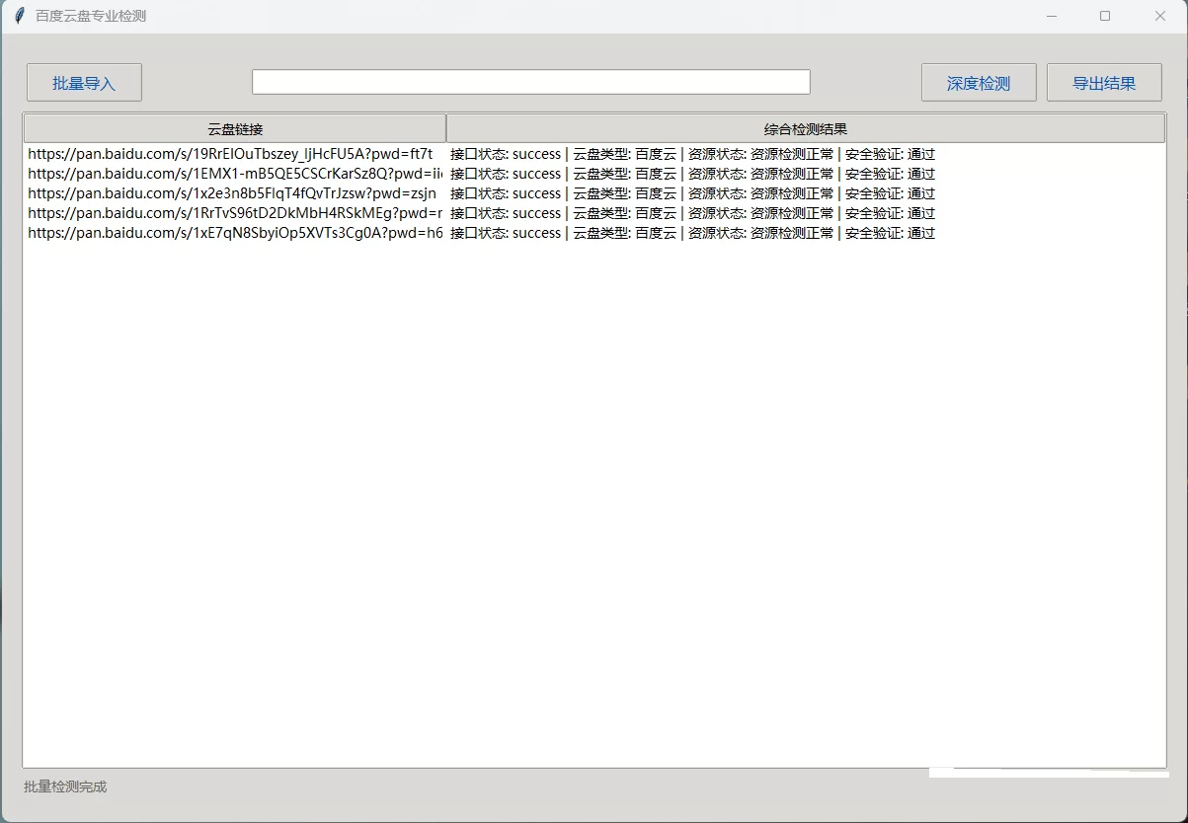
Task: Click 批量检测完成 status text
Action: [x=65, y=786]
